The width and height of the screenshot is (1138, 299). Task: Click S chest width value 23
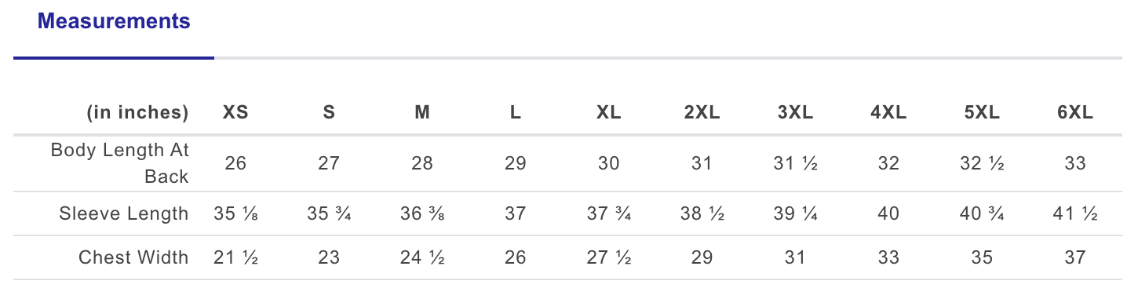[x=329, y=257]
